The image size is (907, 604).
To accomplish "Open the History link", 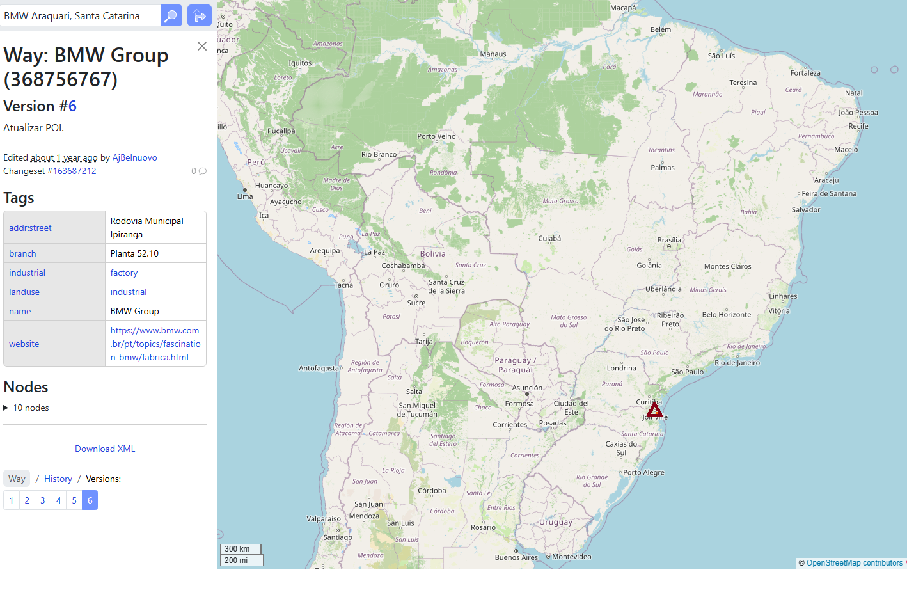I will point(58,479).
